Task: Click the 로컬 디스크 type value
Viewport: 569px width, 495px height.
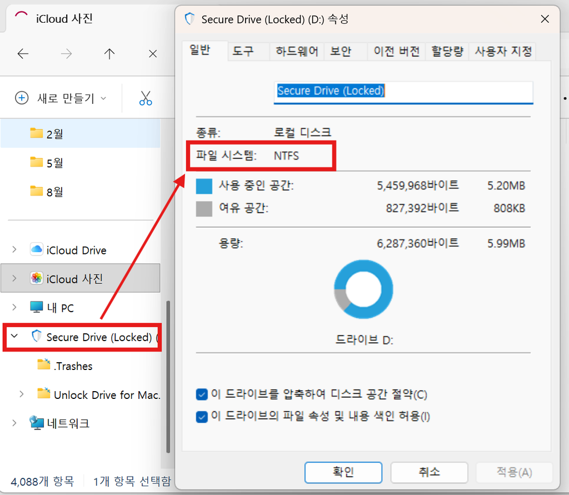Action: point(303,132)
